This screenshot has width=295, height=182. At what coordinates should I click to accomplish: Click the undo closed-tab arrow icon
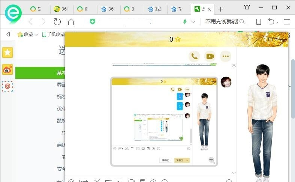click(271, 21)
